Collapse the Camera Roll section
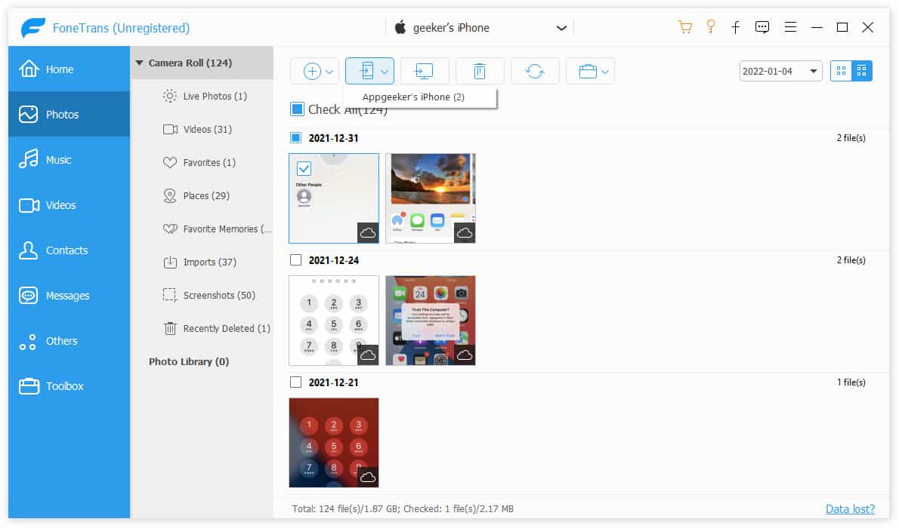Image resolution: width=899 pixels, height=528 pixels. [139, 63]
